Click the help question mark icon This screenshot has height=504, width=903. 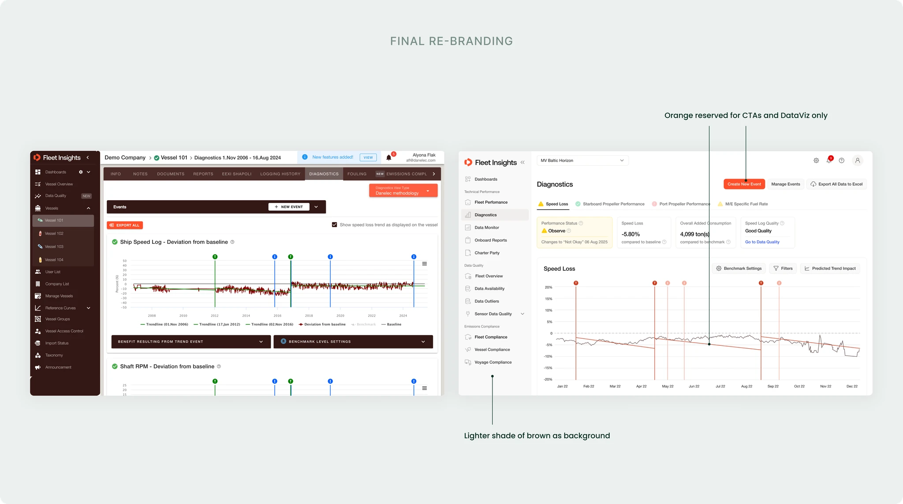(842, 161)
